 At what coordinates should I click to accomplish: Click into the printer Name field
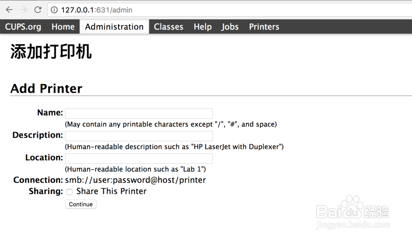[x=139, y=114]
